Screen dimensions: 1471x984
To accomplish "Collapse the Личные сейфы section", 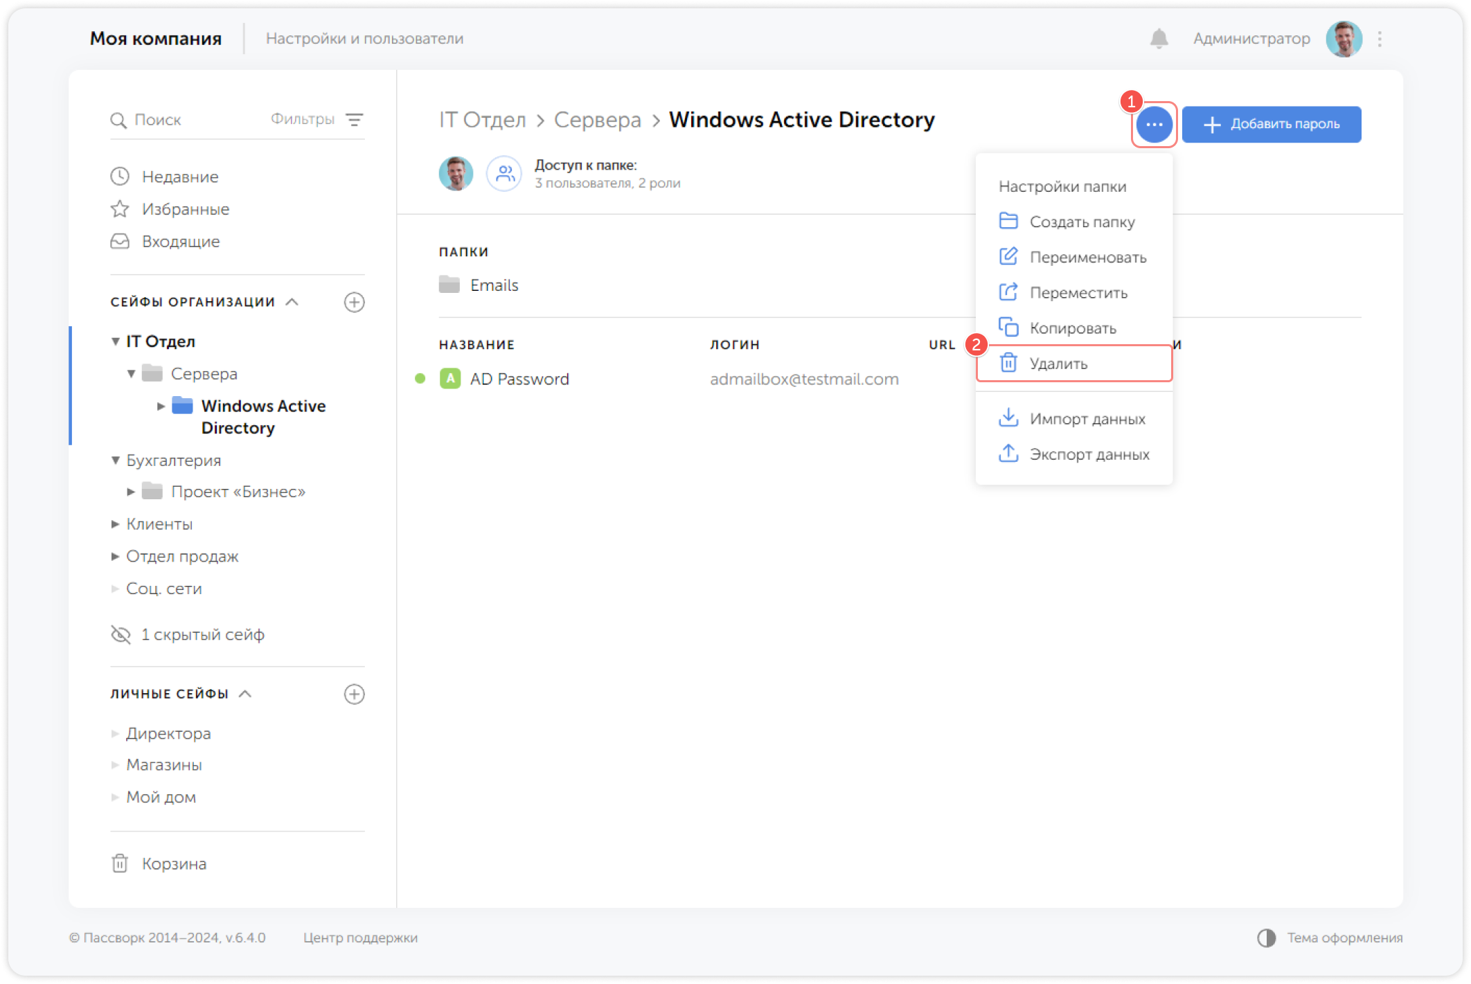I will pyautogui.click(x=245, y=694).
